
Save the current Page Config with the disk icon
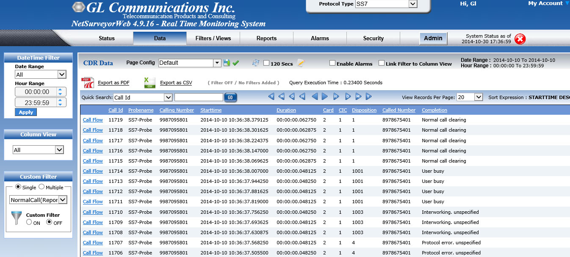click(227, 63)
